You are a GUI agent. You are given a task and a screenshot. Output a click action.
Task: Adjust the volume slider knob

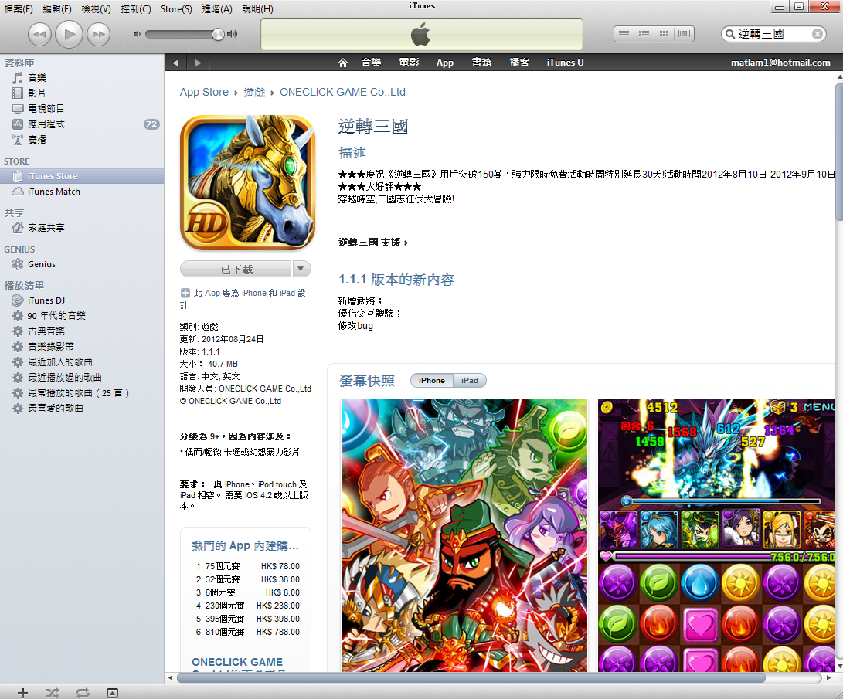point(218,35)
